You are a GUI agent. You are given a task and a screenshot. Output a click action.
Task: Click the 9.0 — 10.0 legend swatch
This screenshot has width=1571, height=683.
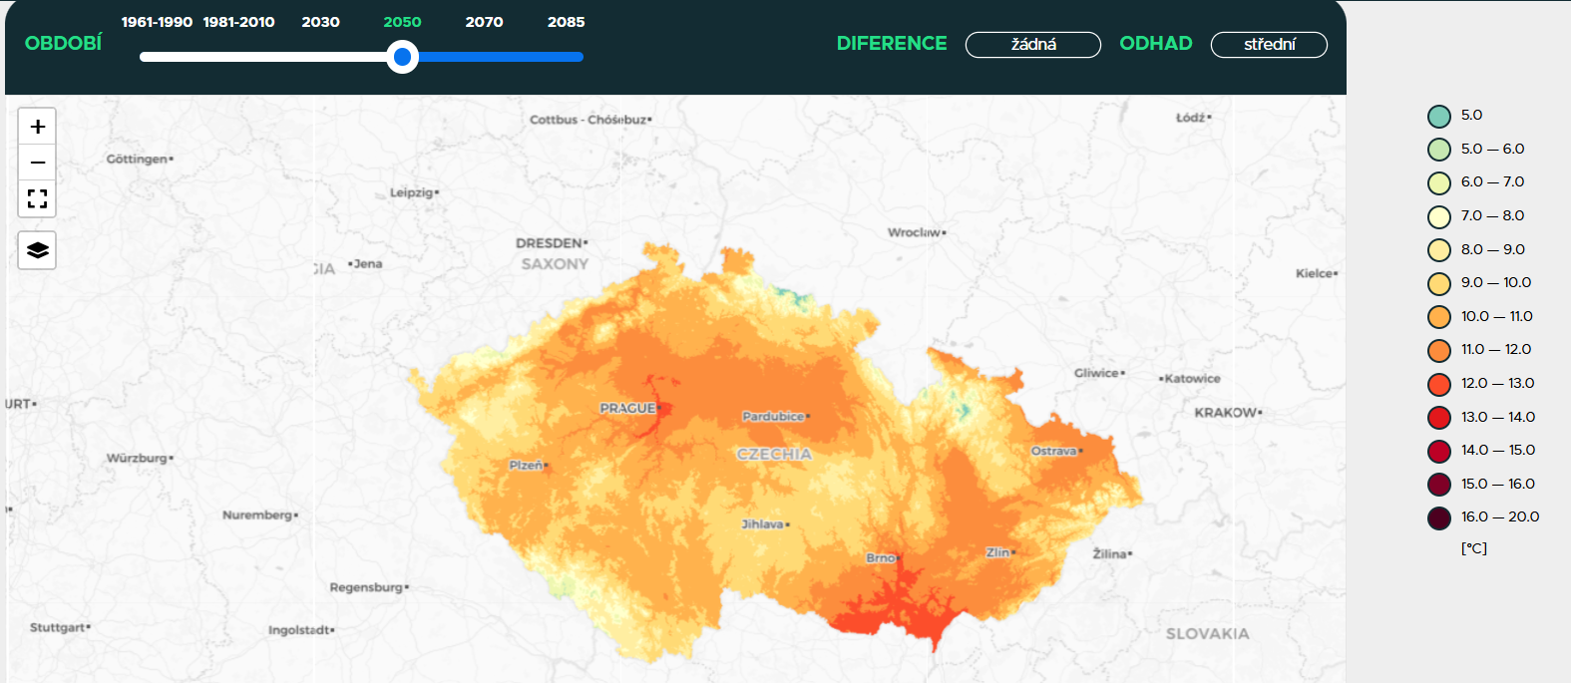[1438, 283]
